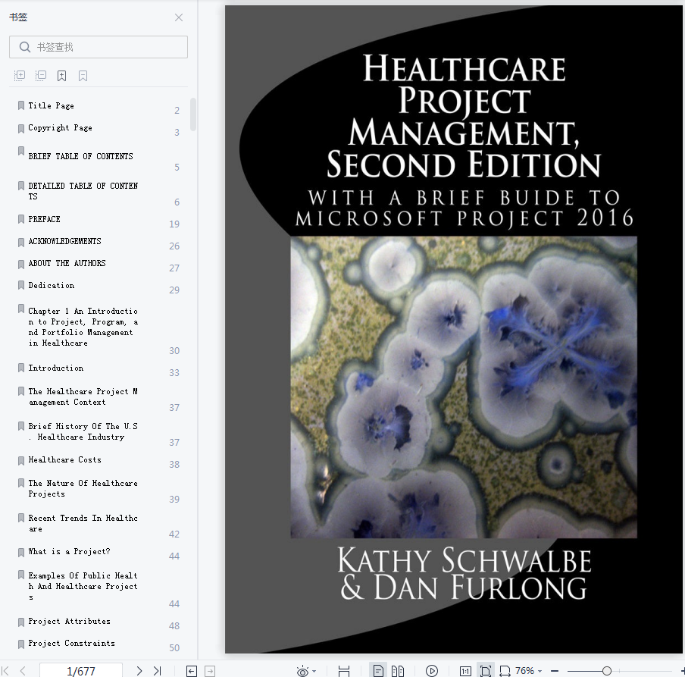Open the Dedication bookmark

point(51,285)
